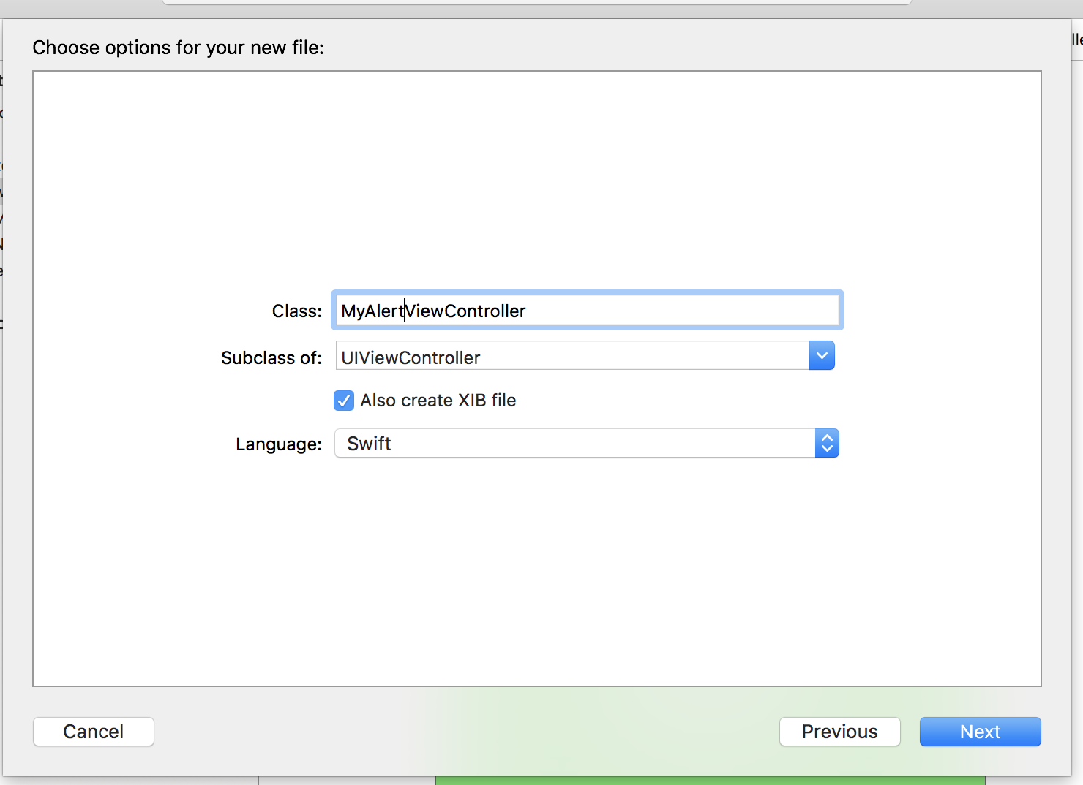
Task: Click the Also create XIB file label
Action: 438,400
